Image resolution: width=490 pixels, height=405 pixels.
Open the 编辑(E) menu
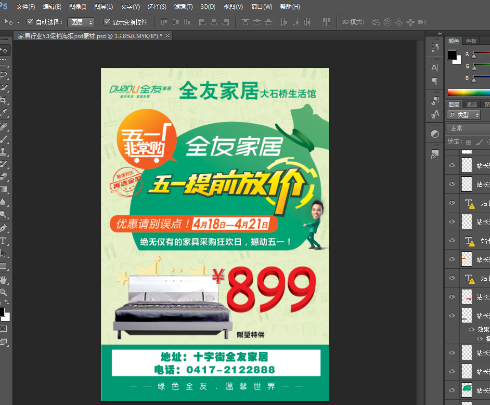pyautogui.click(x=52, y=7)
